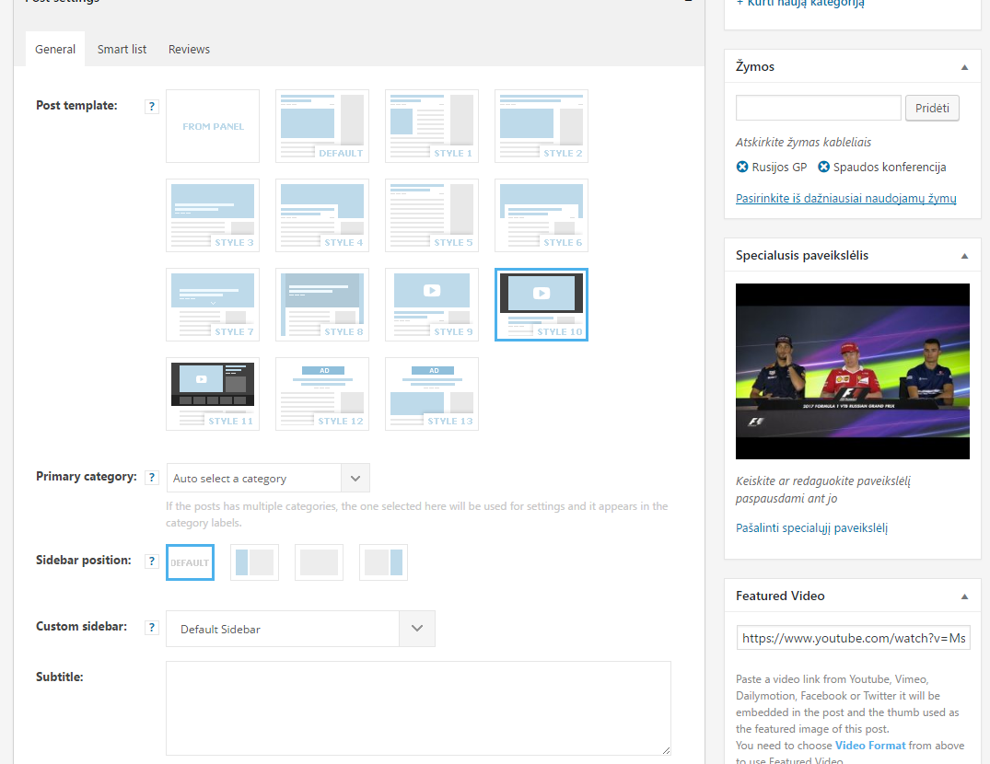The height and width of the screenshot is (764, 990).
Task: Open the Primary category dropdown
Action: tap(268, 479)
